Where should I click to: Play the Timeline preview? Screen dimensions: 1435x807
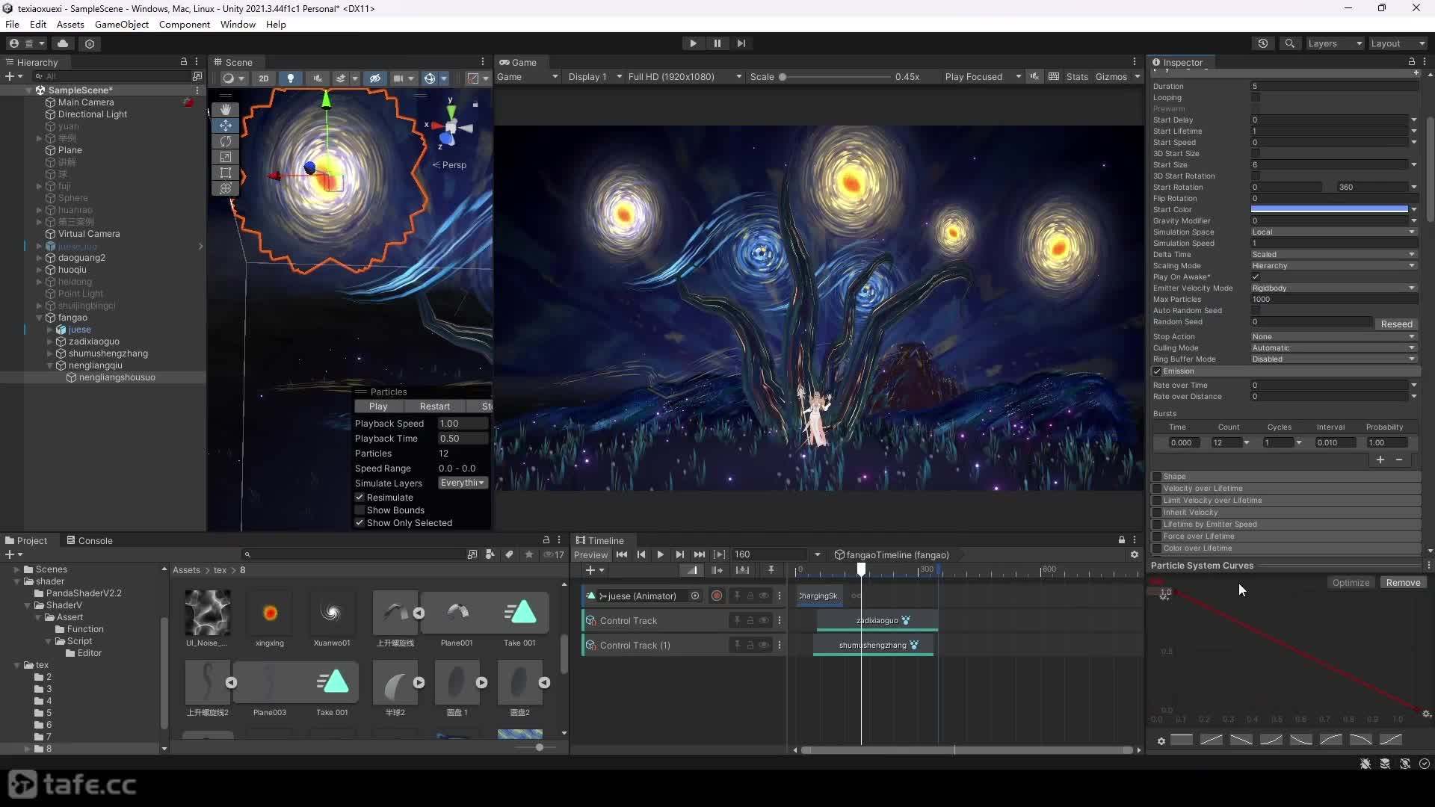(660, 554)
